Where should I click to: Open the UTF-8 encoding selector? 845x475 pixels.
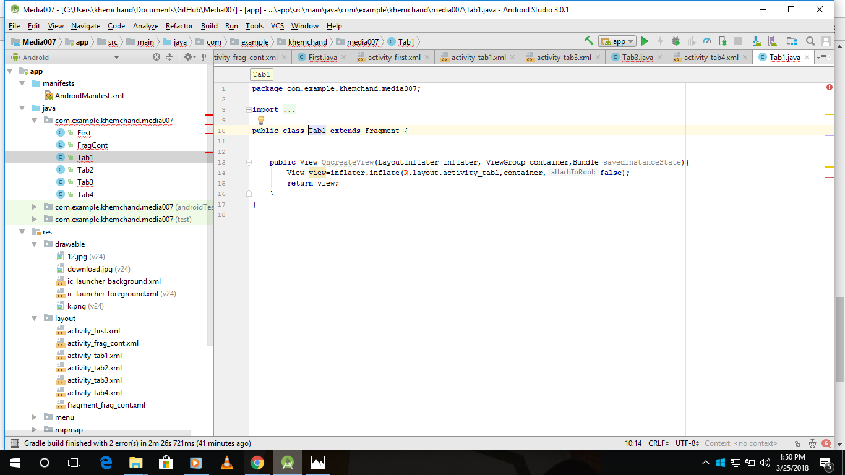687,443
